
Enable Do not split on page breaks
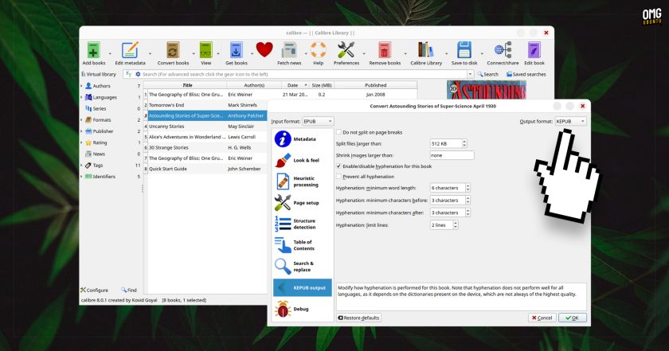pos(338,132)
